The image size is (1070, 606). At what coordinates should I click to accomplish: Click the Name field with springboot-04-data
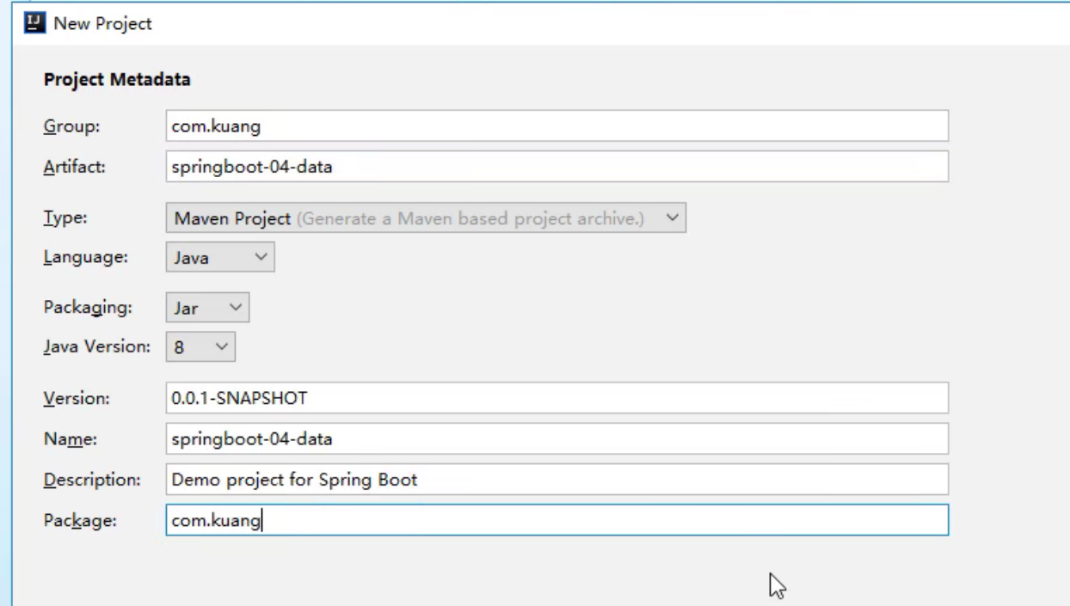pos(557,438)
